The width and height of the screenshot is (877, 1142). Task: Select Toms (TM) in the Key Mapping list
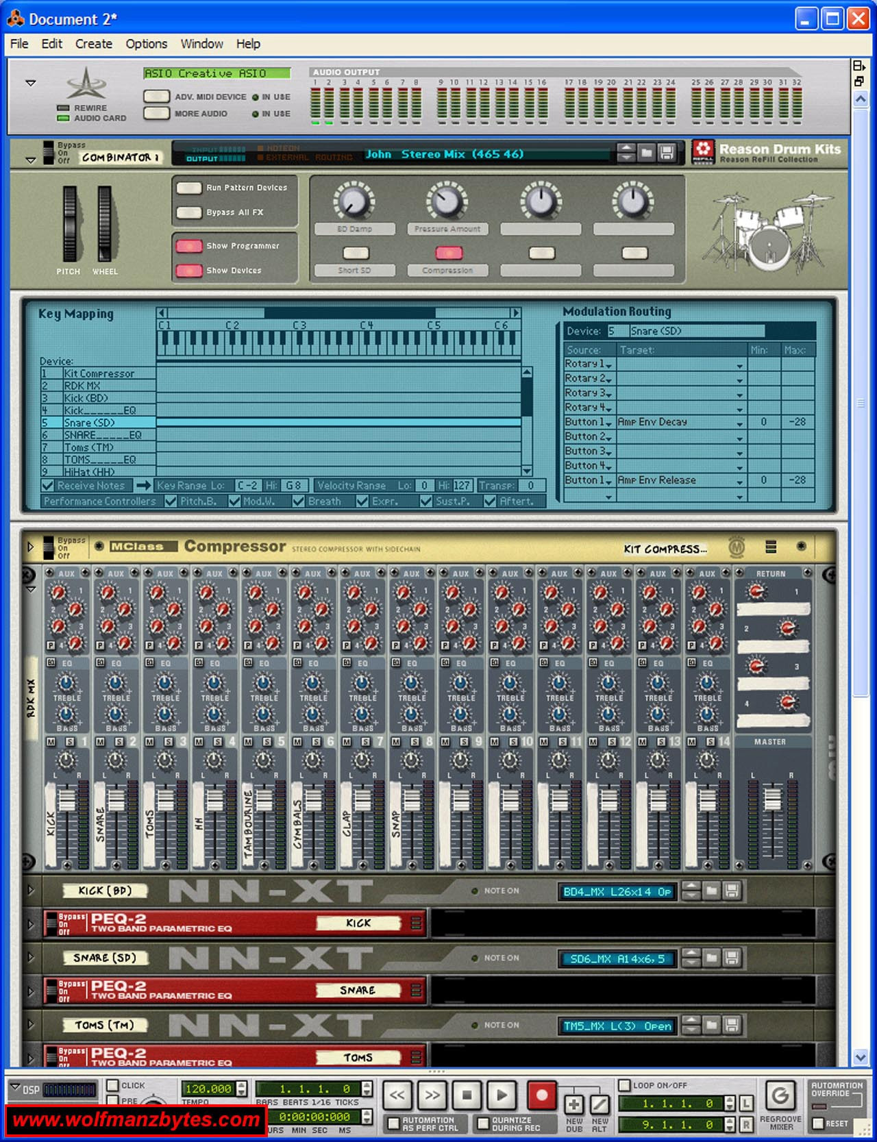pos(99,447)
